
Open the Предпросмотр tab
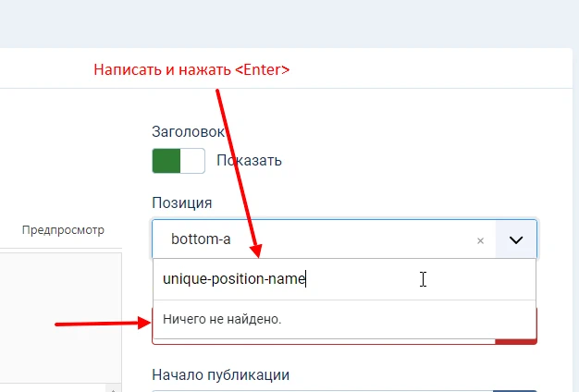pos(64,230)
